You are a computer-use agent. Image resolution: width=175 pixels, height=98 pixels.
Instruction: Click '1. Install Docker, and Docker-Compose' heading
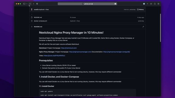click(x=59, y=77)
